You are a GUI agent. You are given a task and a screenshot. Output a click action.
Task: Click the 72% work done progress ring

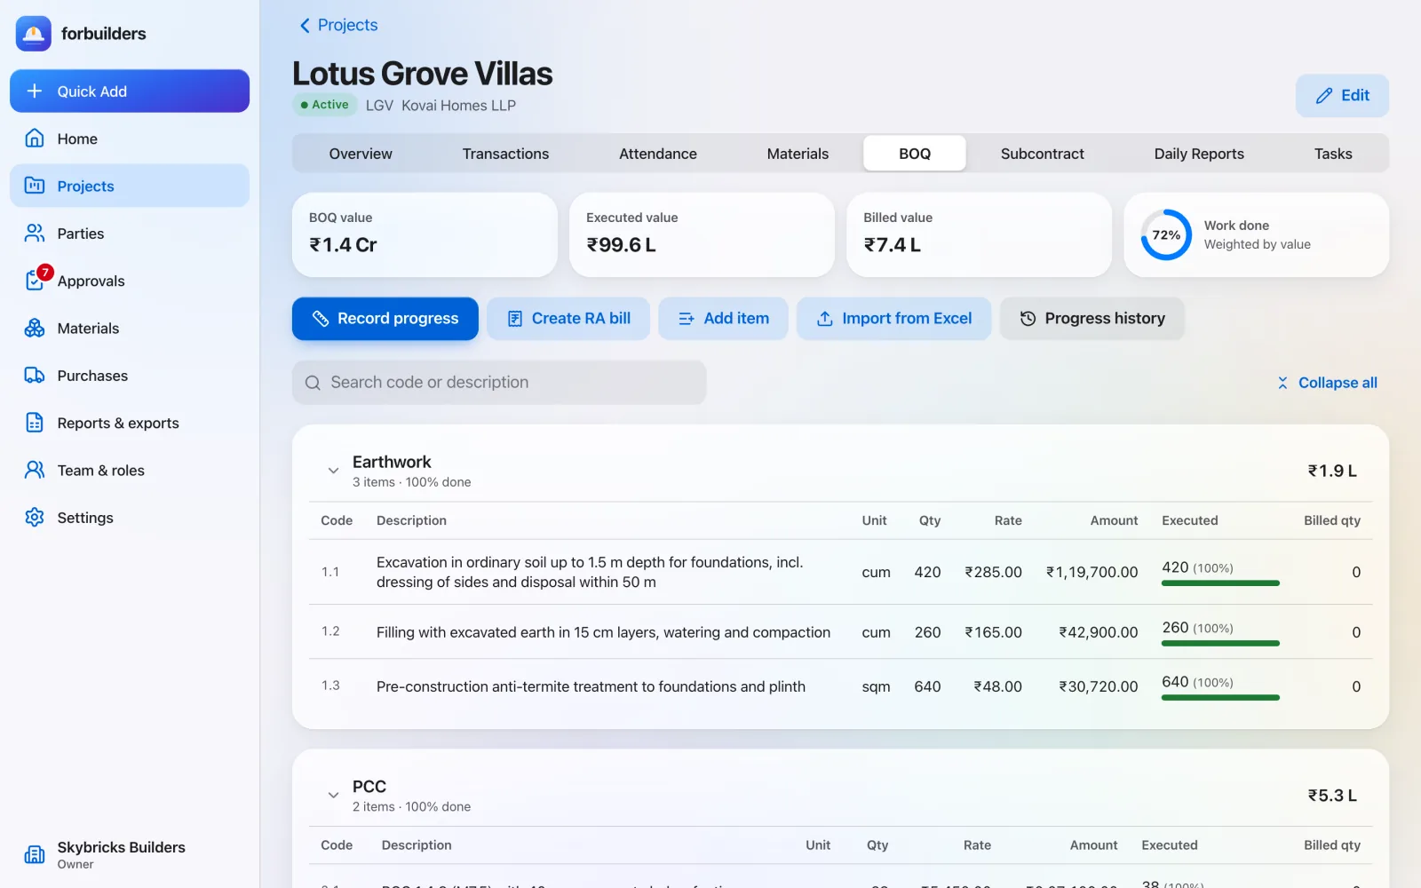1166,234
